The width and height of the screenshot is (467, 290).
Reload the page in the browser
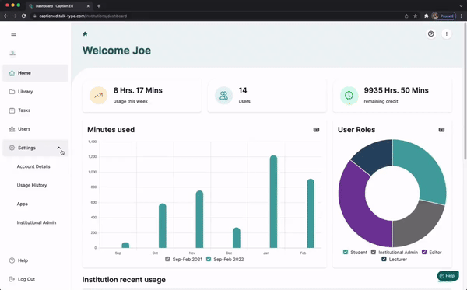[x=24, y=16]
